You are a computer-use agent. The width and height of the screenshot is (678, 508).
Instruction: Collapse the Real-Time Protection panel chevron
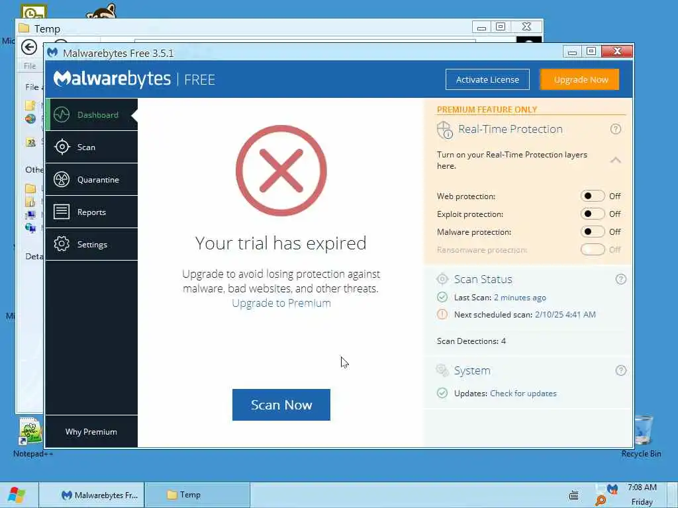tap(615, 160)
